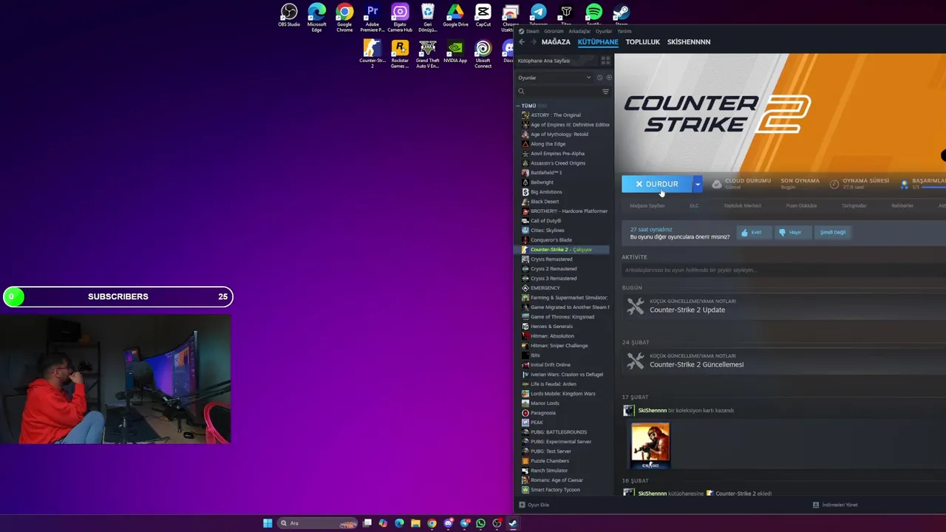Open the Tartışmalar link
The image size is (946, 532).
tap(854, 205)
